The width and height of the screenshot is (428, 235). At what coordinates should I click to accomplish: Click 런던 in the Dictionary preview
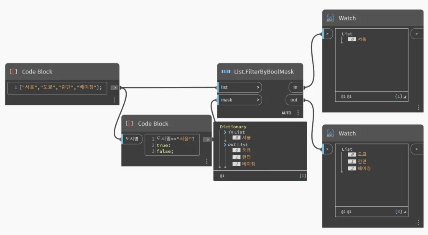tap(246, 157)
